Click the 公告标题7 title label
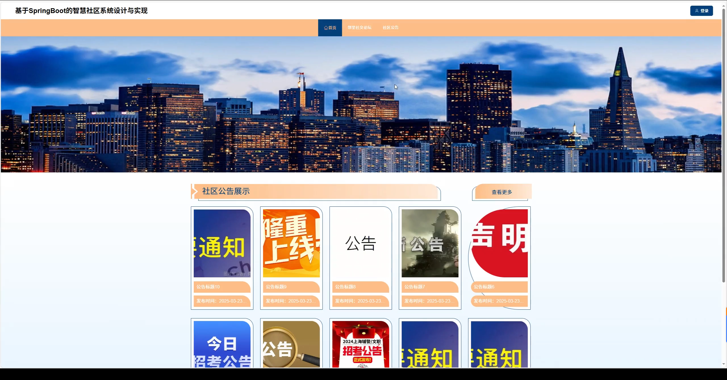Viewport: 727px width, 380px height. 415,287
